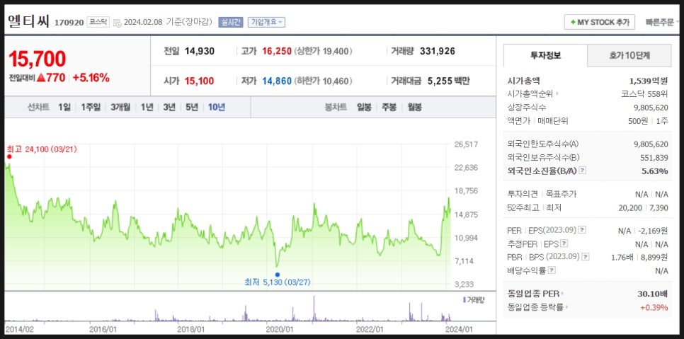Click the 하한가 10,460 text
This screenshot has height=339, width=684.
(324, 81)
